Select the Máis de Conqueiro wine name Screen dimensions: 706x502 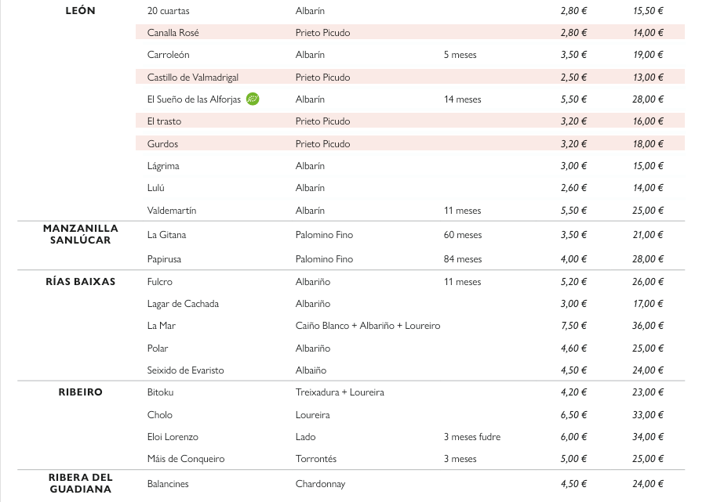186,459
